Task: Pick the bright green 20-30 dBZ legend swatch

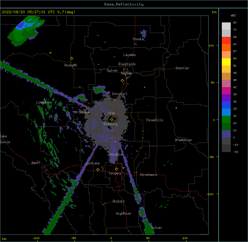Action: [x=226, y=120]
